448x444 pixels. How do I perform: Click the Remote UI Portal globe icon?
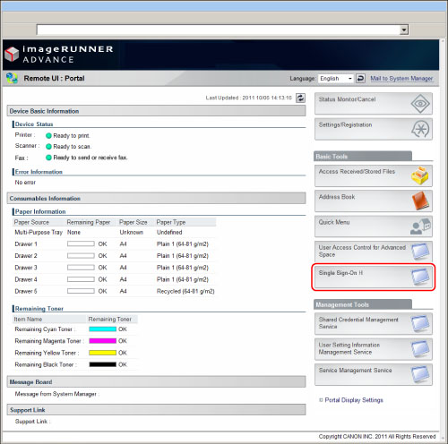(12, 78)
